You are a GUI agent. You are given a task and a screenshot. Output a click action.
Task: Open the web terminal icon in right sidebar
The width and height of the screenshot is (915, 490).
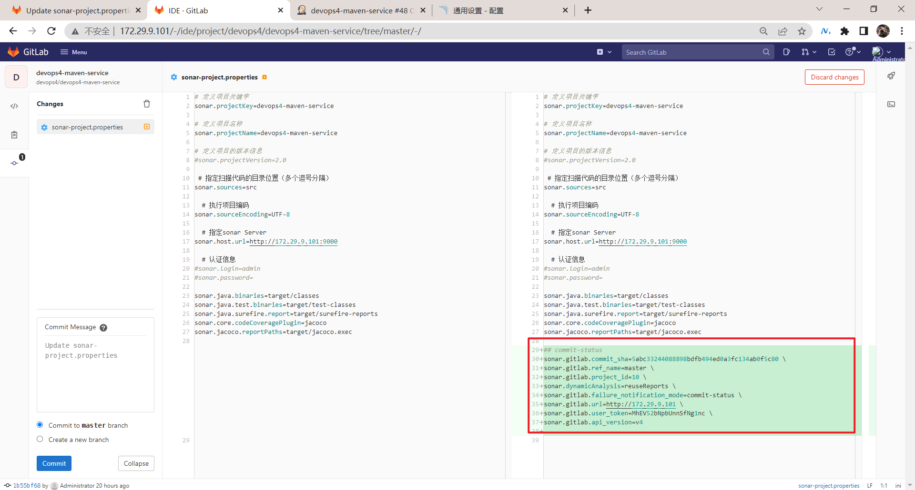click(891, 104)
